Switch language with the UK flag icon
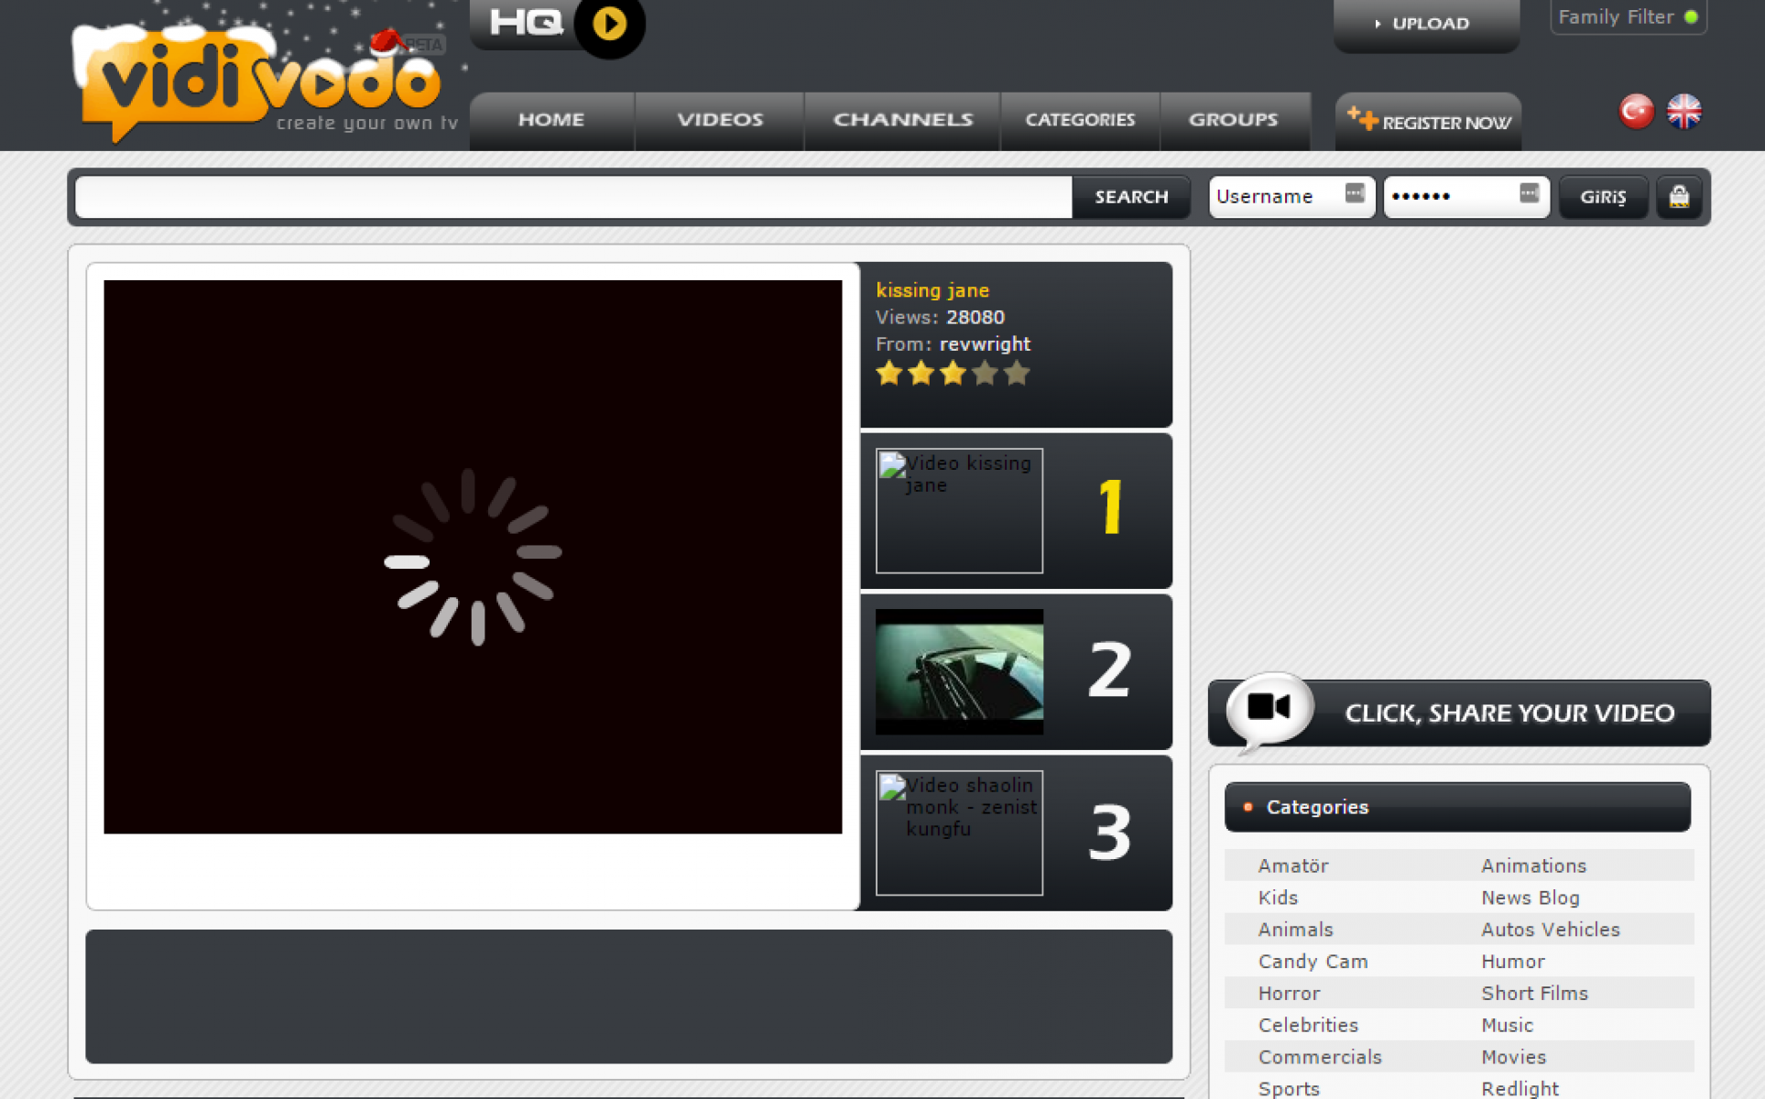The height and width of the screenshot is (1099, 1765). (x=1683, y=112)
